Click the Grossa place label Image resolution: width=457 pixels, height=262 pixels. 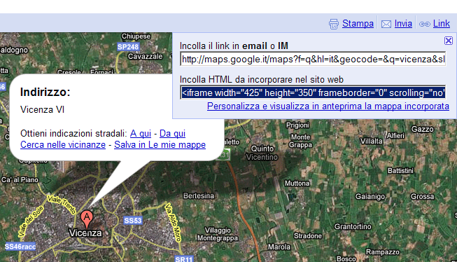[422, 197]
